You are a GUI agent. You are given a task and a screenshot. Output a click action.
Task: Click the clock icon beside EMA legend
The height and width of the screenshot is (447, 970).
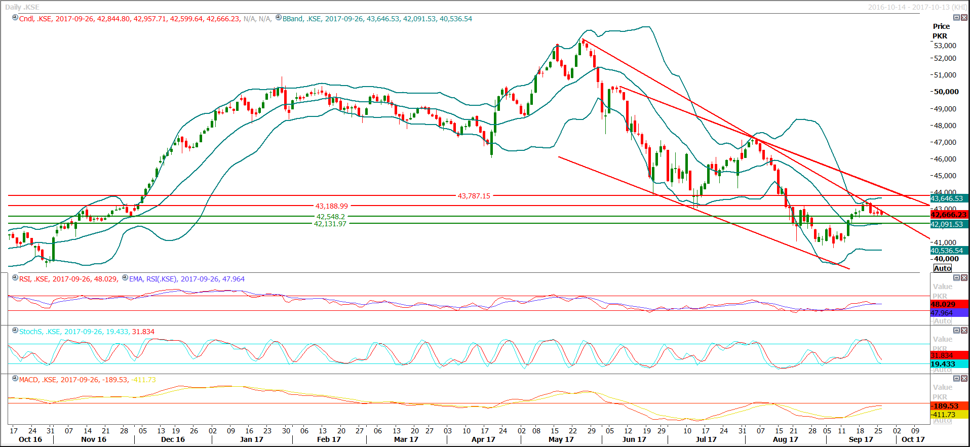[125, 278]
